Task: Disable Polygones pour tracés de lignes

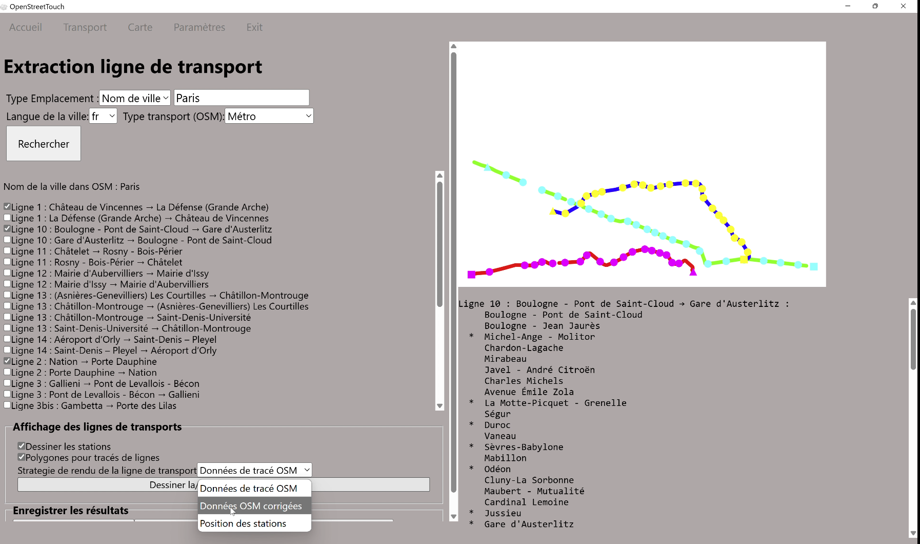Action: click(x=22, y=457)
